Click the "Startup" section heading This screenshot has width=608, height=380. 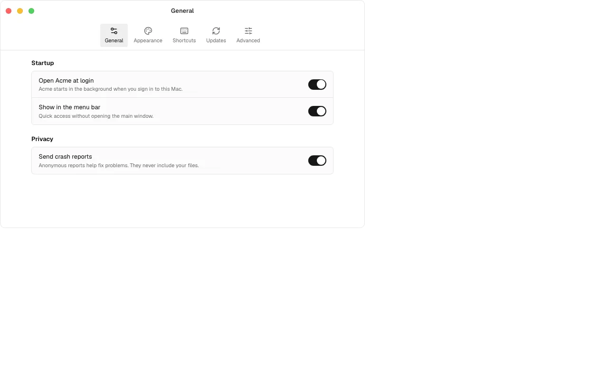[x=43, y=63]
